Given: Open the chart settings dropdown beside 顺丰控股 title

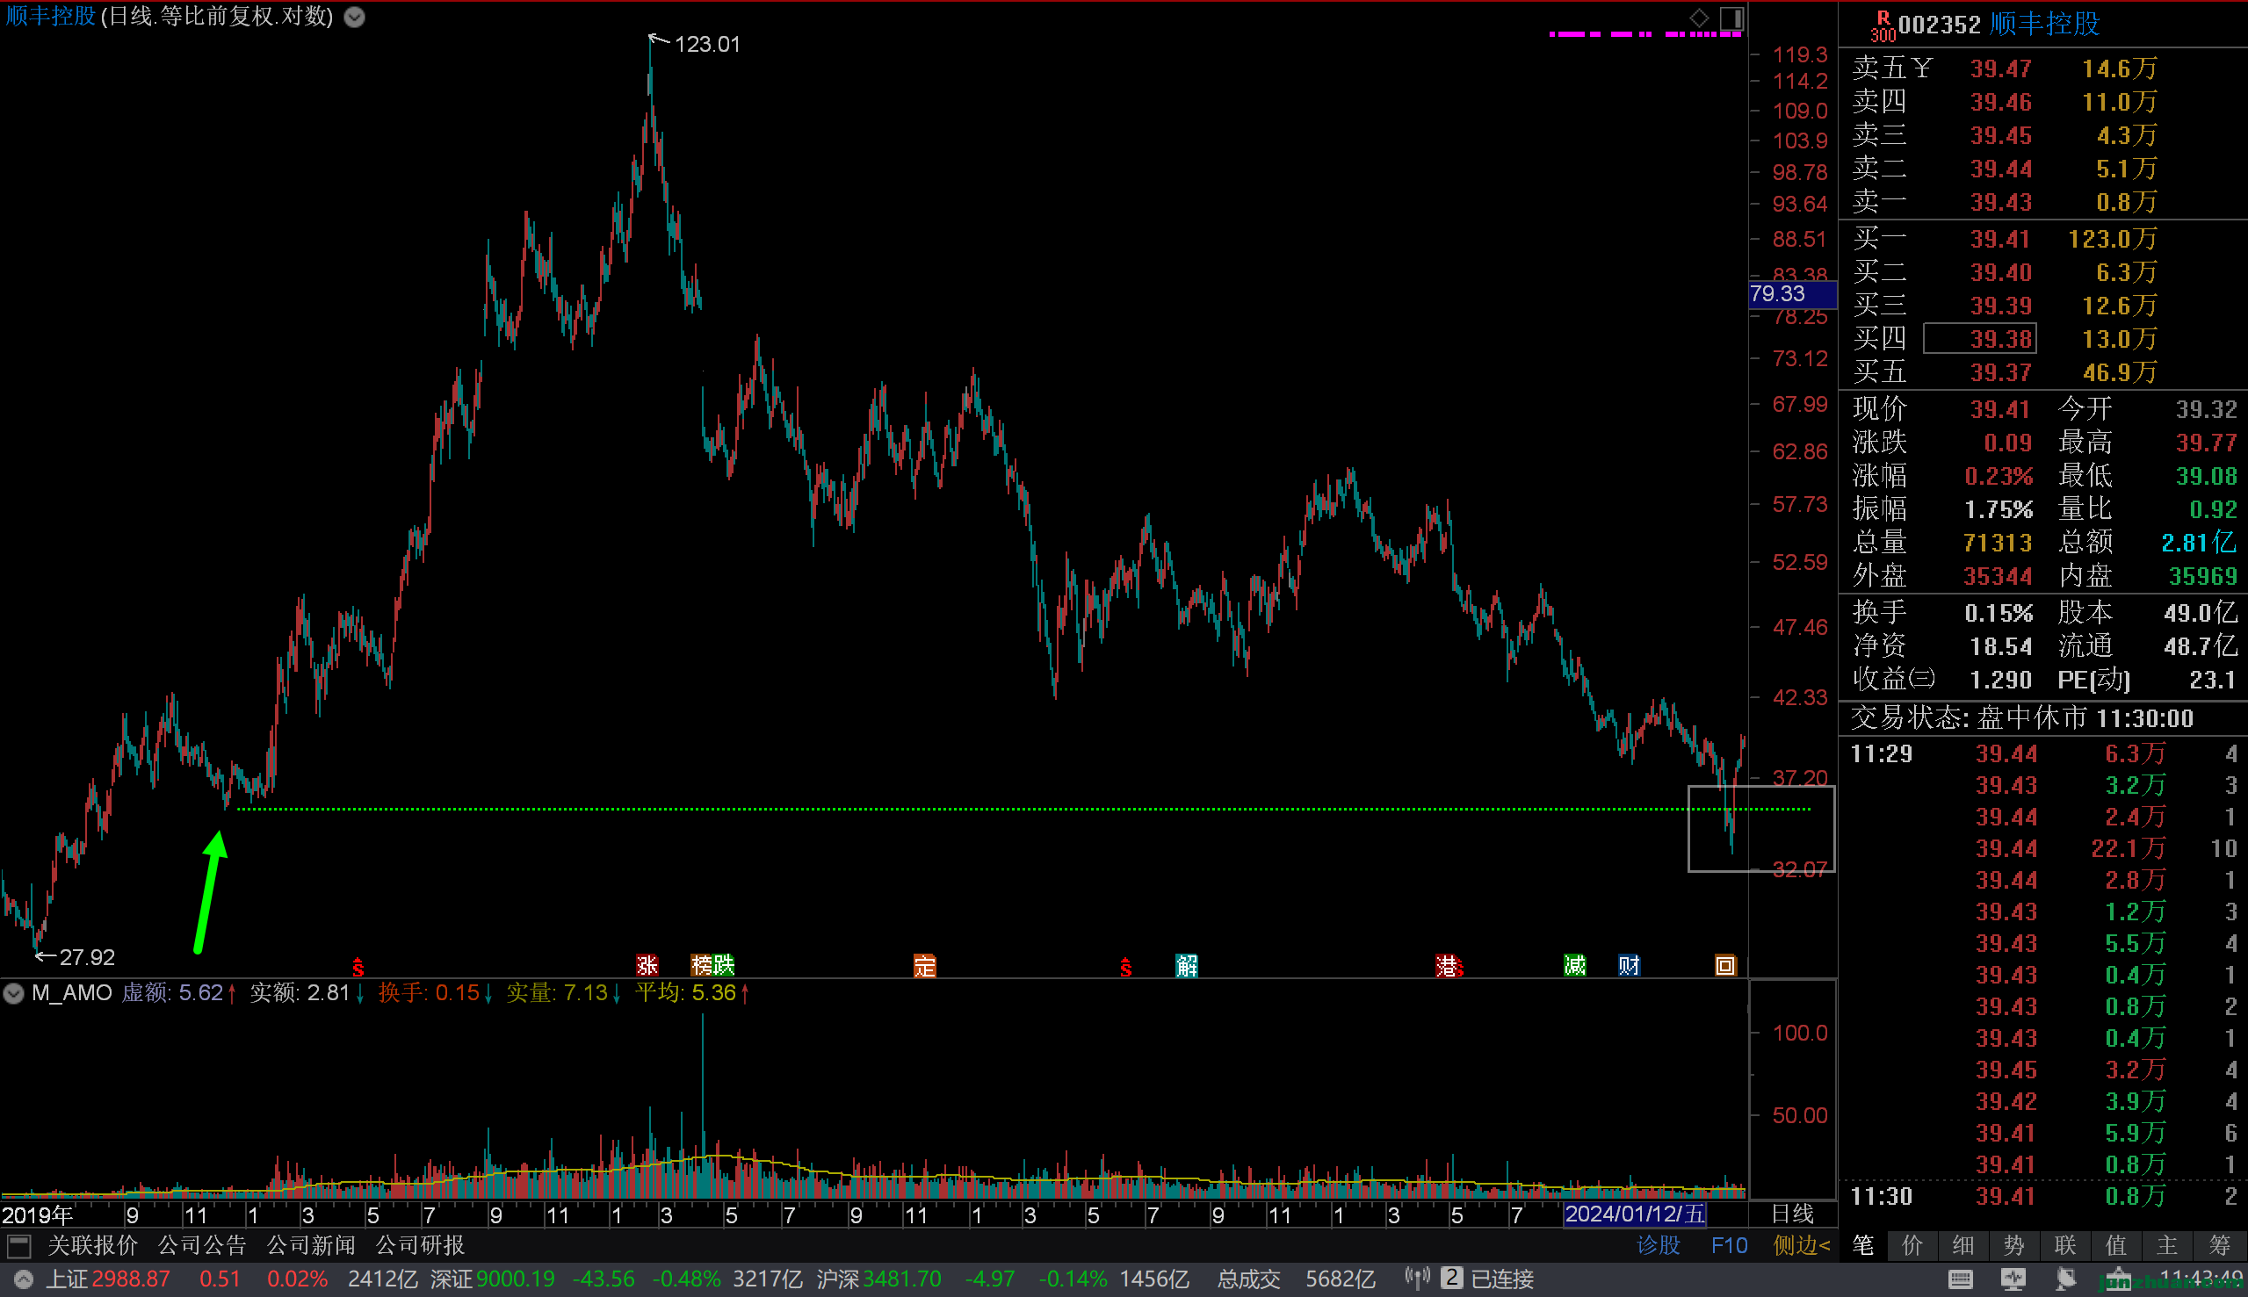Looking at the screenshot, I should pyautogui.click(x=355, y=17).
